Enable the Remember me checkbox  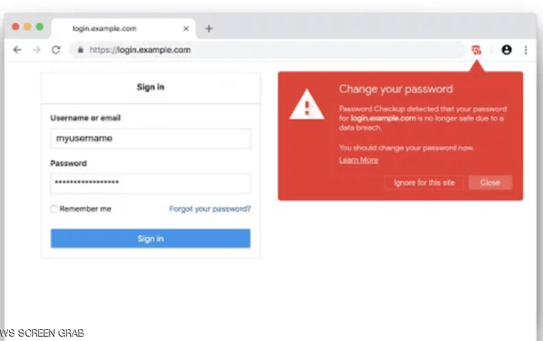(x=54, y=209)
